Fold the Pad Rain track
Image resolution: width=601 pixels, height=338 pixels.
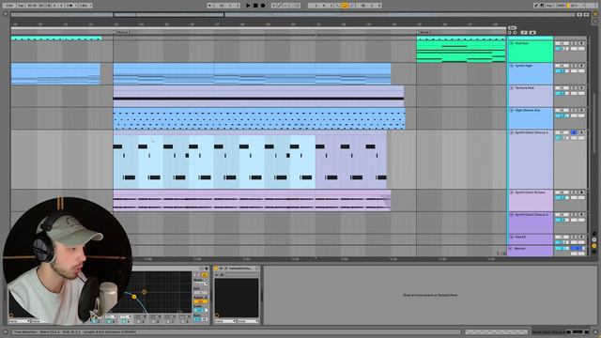pos(511,43)
